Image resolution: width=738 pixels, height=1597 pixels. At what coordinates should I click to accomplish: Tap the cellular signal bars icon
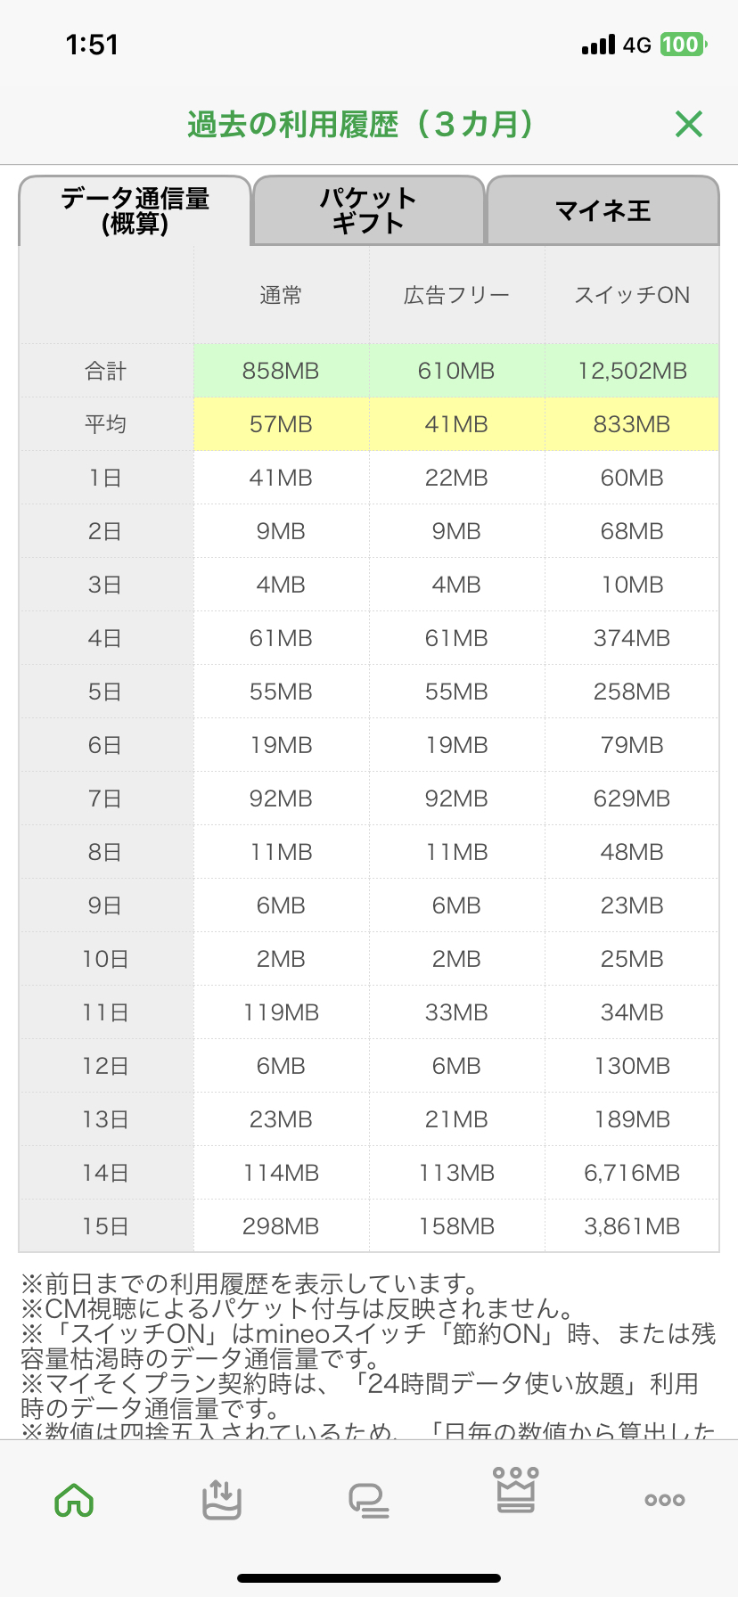tap(598, 45)
